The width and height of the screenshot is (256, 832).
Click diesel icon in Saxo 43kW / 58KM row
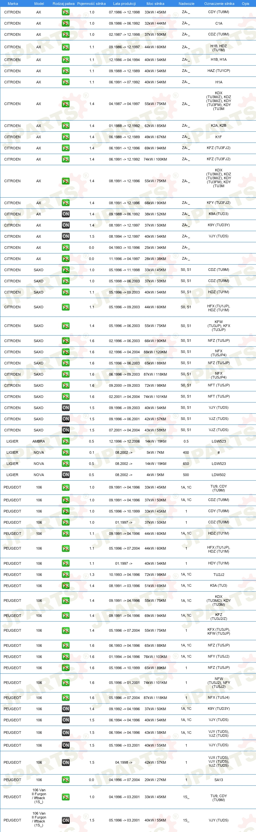pyautogui.click(x=66, y=430)
